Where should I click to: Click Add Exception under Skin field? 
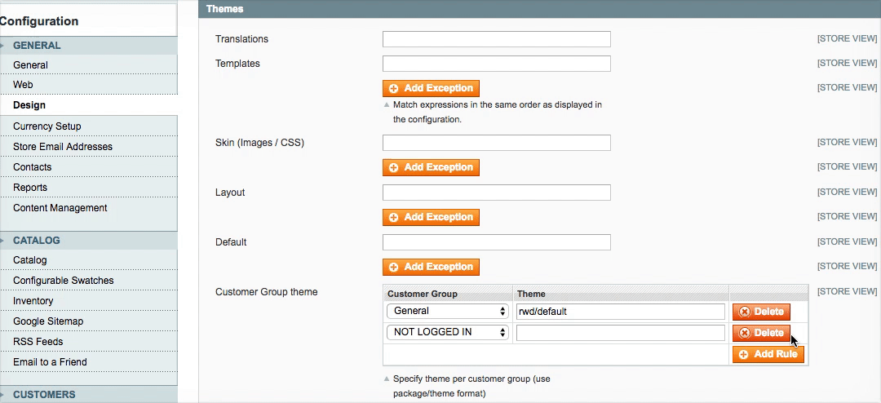(x=431, y=167)
